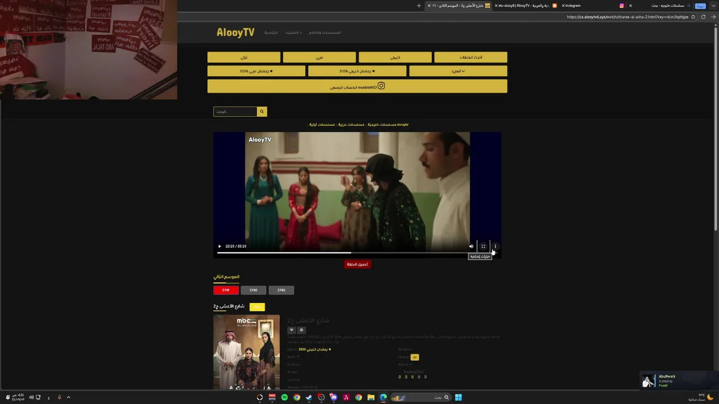Click the search magnifier button

(x=261, y=112)
